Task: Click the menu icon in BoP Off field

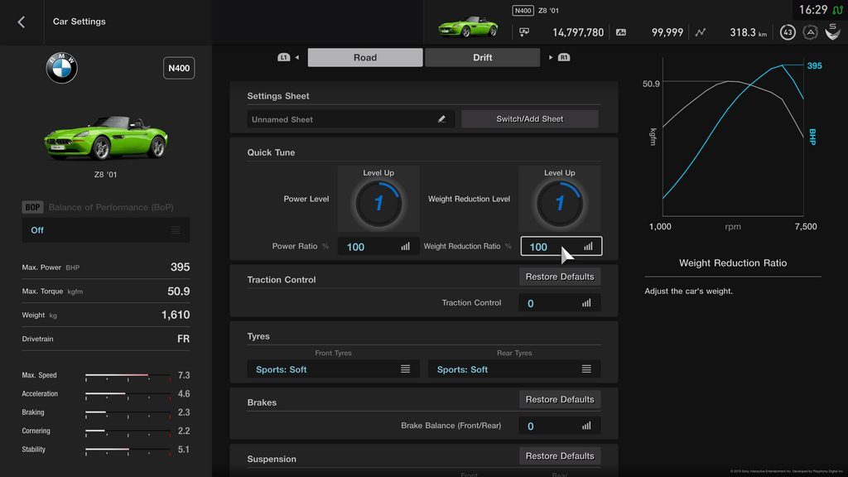Action: tap(176, 230)
